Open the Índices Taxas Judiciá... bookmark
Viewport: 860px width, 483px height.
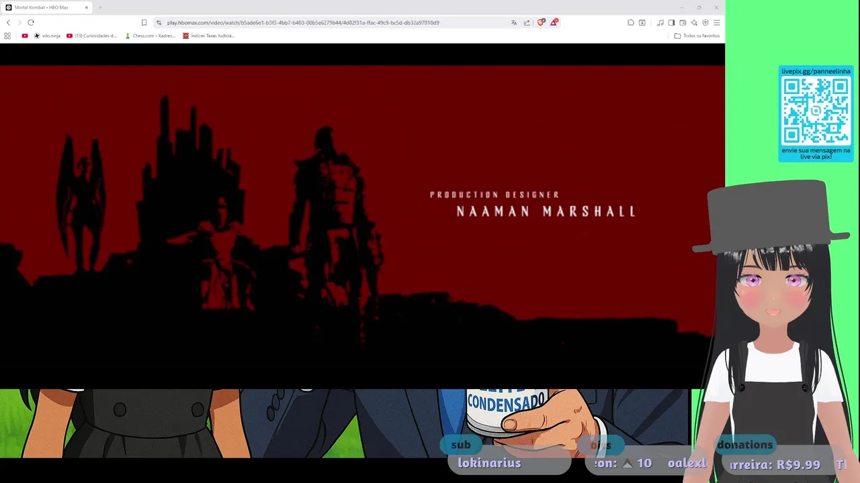(x=209, y=36)
